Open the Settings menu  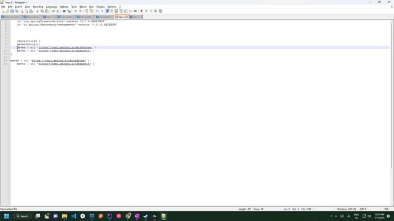(64, 7)
